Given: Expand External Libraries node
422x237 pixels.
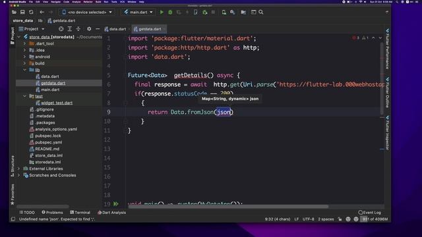Looking at the screenshot, I should [19, 169].
